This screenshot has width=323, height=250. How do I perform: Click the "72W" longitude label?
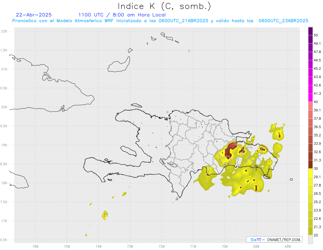(x=161, y=246)
